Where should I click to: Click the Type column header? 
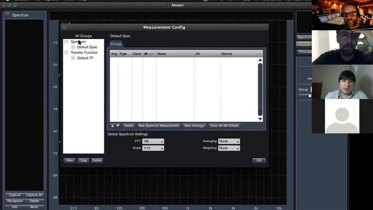(124, 54)
